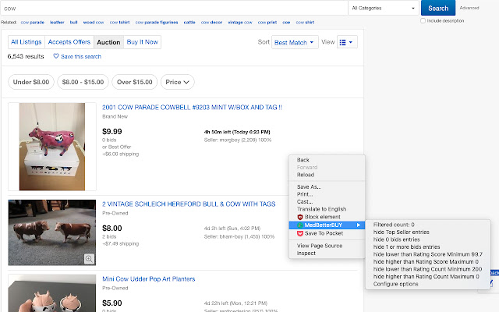Click the Seller: bham-boy text

(239, 236)
